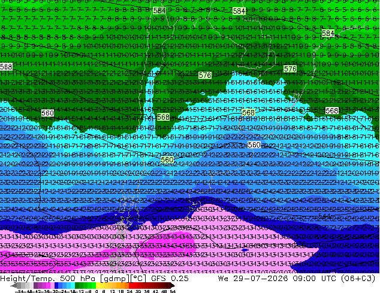Click the dark navy blue legend swatch
The width and height of the screenshot is (380, 293).
tap(56, 285)
